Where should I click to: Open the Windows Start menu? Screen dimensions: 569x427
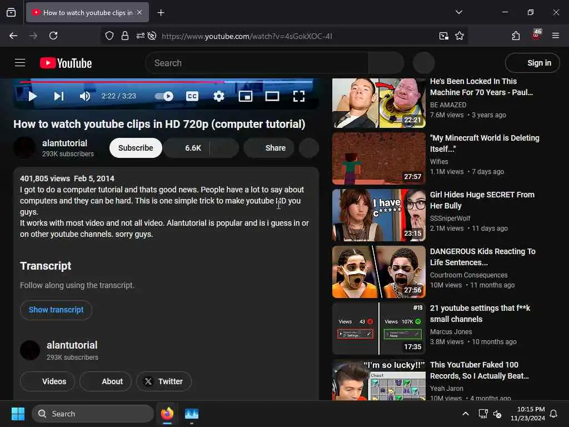(x=18, y=414)
